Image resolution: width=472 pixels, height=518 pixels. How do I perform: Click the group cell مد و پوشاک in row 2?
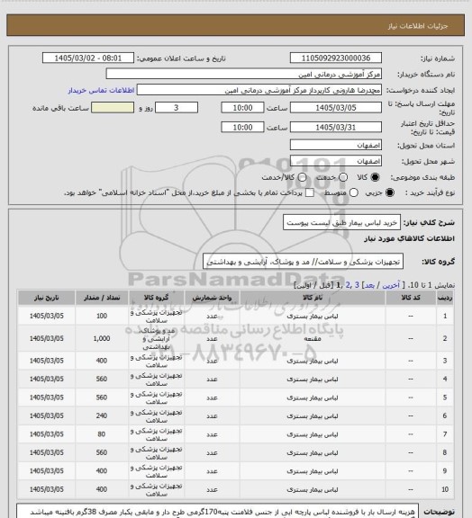[x=156, y=339]
